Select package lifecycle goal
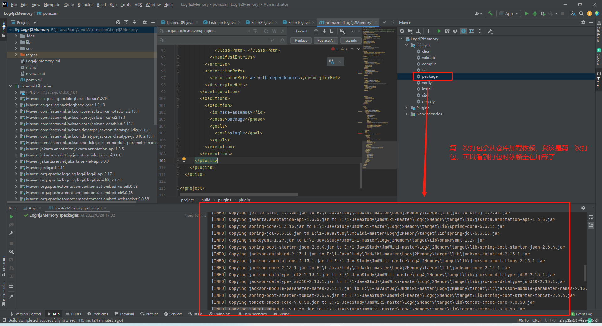This screenshot has width=602, height=326. tap(430, 76)
